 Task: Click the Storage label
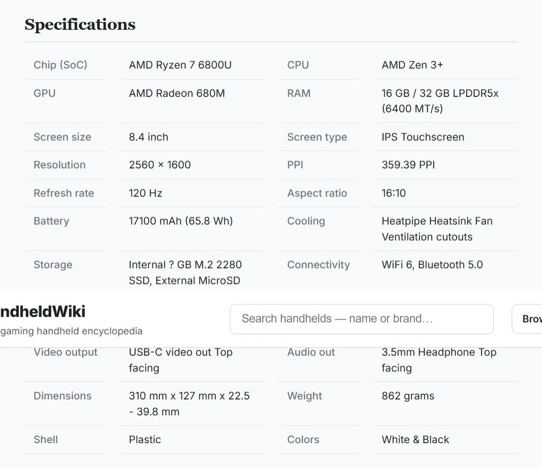53,265
